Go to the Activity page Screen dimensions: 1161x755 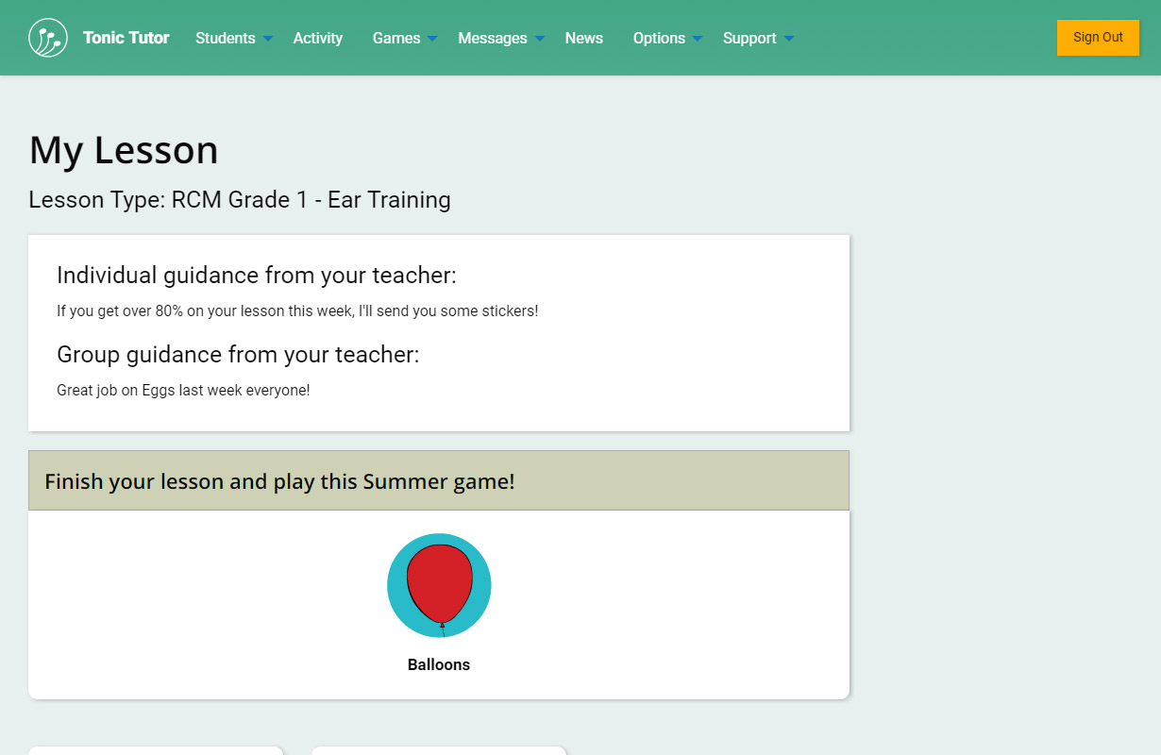(x=317, y=38)
